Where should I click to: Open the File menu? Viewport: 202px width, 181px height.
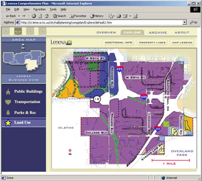(x=8, y=9)
